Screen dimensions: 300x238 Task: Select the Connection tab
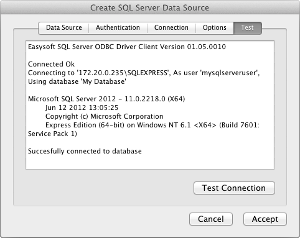pyautogui.click(x=171, y=28)
